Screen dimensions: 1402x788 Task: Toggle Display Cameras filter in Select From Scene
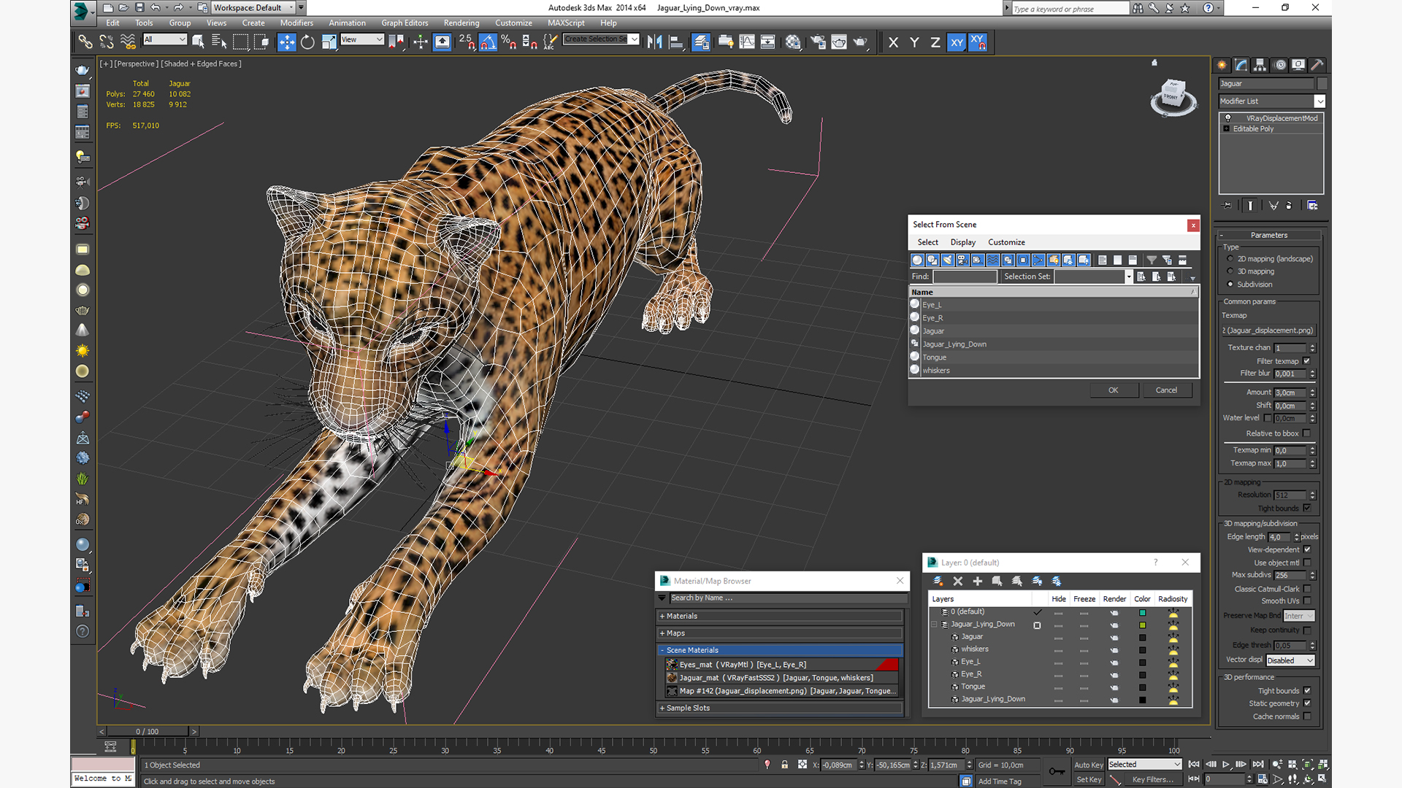[962, 260]
